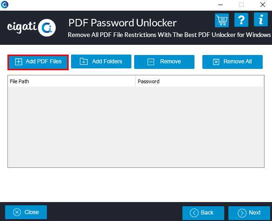Clear list with Remove All
272x221 pixels.
click(x=233, y=62)
